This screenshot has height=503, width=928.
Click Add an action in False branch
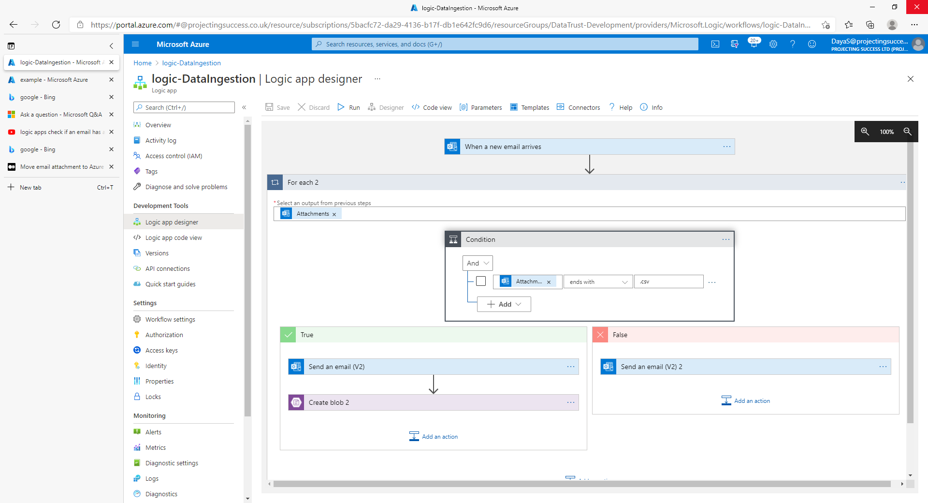pyautogui.click(x=746, y=400)
